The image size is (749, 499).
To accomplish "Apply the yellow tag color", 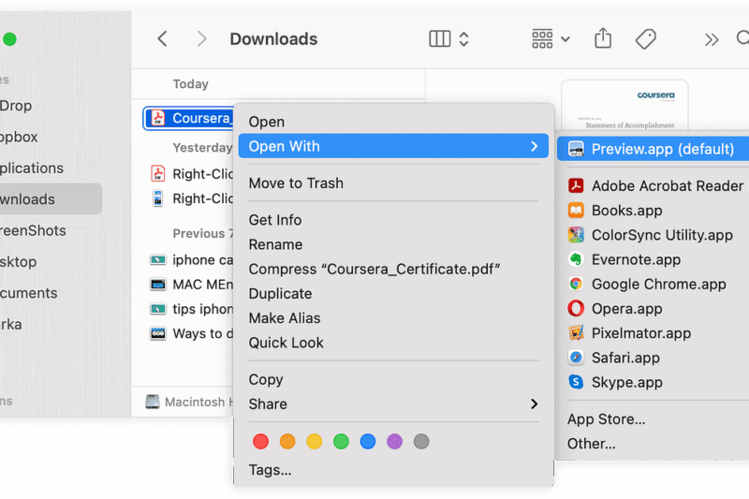I will [314, 442].
